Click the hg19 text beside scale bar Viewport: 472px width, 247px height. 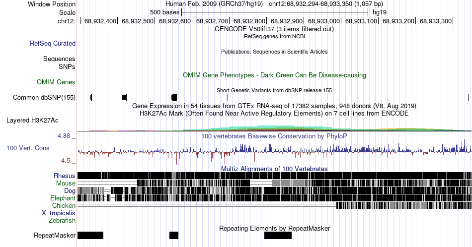coord(380,12)
